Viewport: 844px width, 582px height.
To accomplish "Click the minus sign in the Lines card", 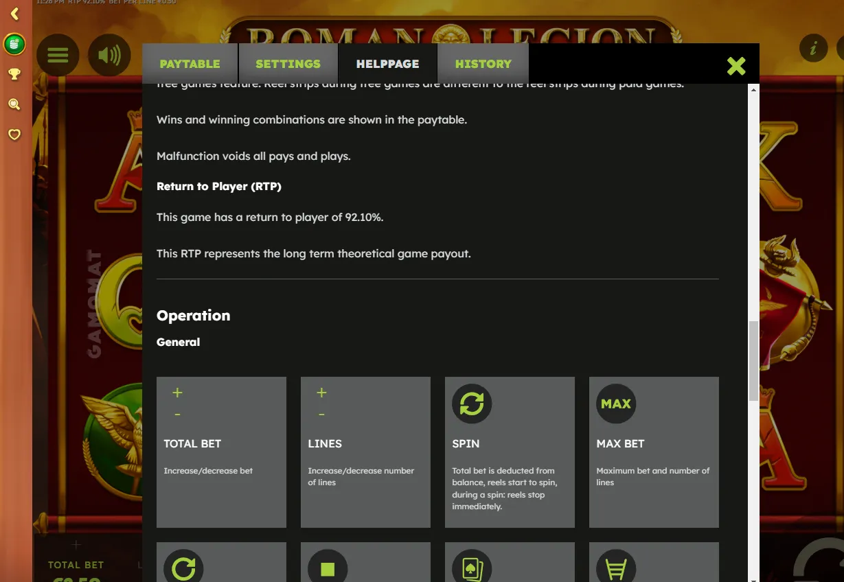I will tap(321, 415).
